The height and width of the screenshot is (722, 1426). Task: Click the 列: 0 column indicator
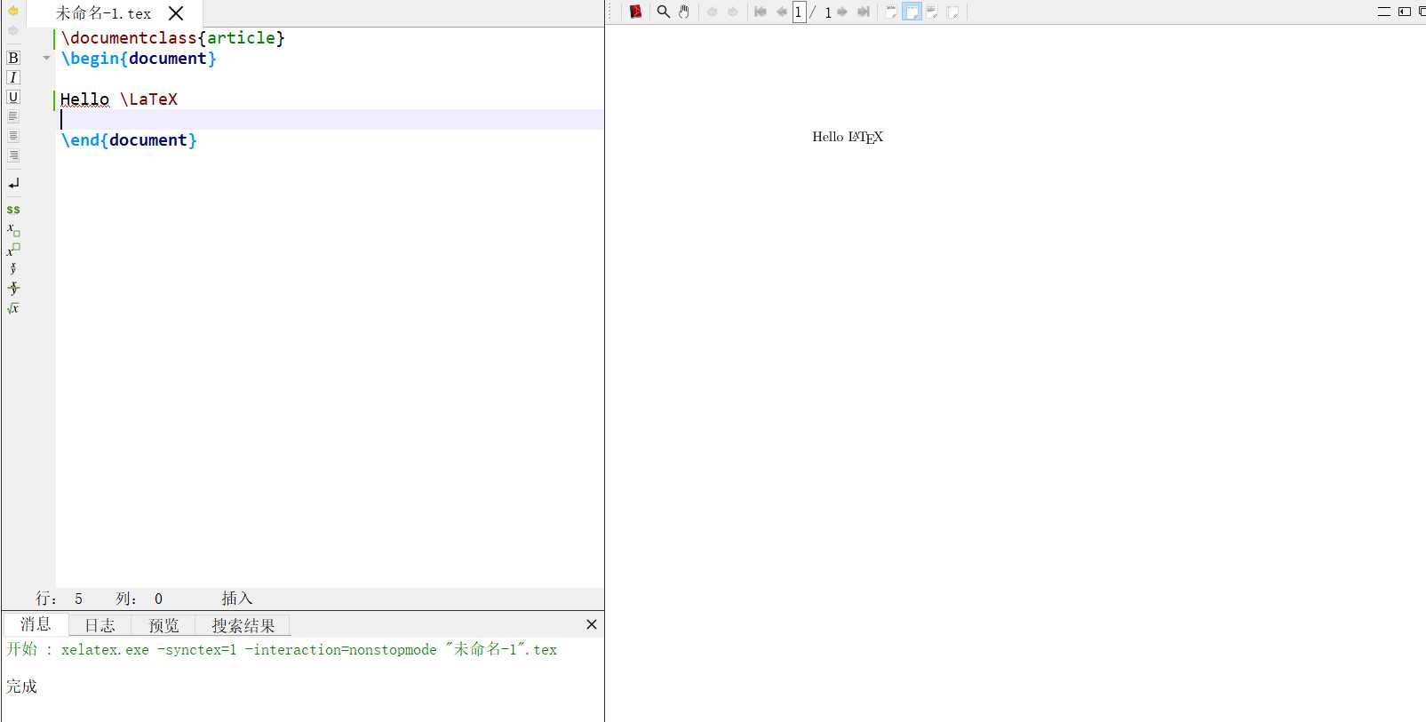point(139,599)
